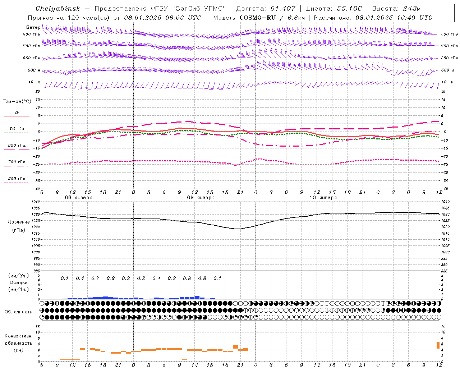The width and height of the screenshot is (460, 368).
Task: Click the 'Осадки' precipitation label
Action: click(19, 282)
